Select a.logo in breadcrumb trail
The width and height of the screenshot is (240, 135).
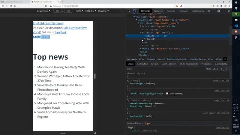(219, 59)
